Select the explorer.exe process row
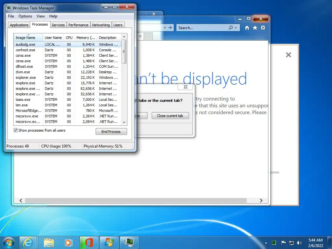332x249 pixels. pyautogui.click(x=67, y=77)
